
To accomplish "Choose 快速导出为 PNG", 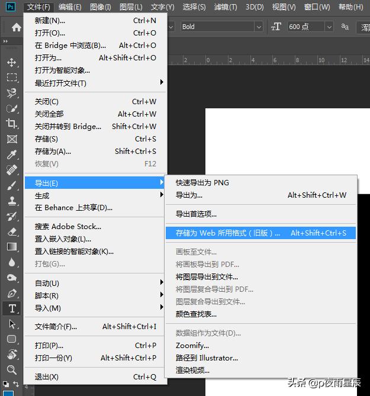I will 260,182.
